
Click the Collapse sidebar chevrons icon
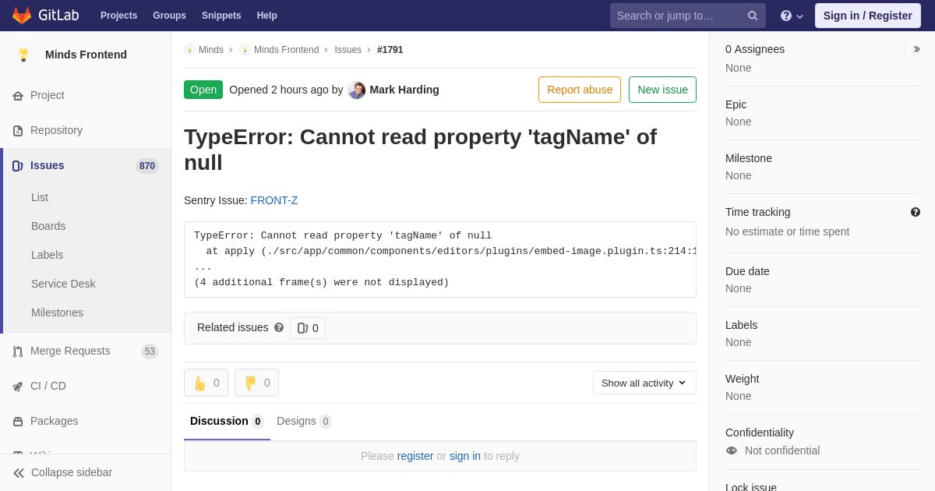pyautogui.click(x=19, y=473)
